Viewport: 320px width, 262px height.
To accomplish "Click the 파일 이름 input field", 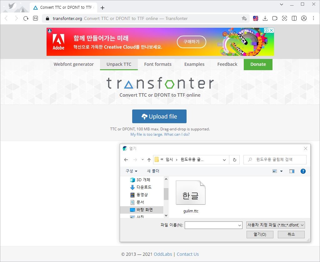I will [213, 225].
